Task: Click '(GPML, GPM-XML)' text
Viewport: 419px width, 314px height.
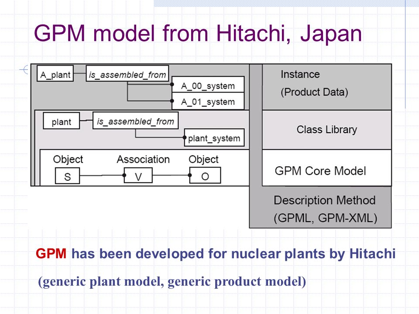Action: [325, 218]
